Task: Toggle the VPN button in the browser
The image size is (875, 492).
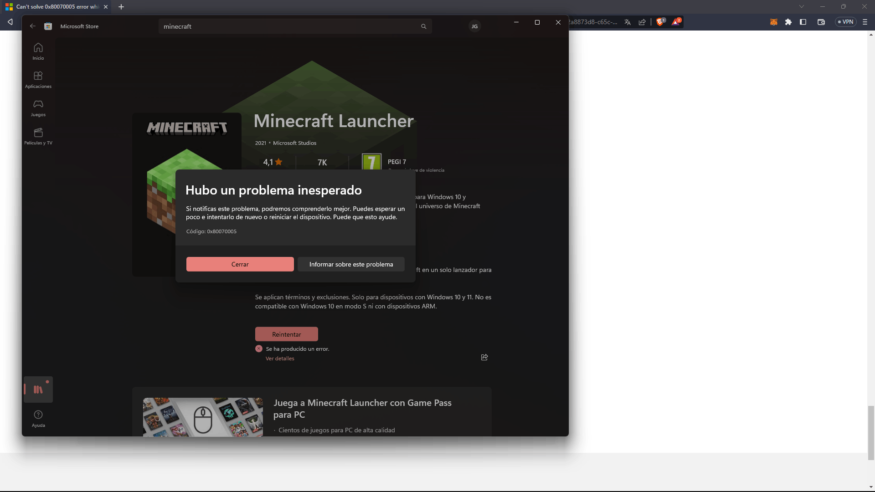Action: 845,22
